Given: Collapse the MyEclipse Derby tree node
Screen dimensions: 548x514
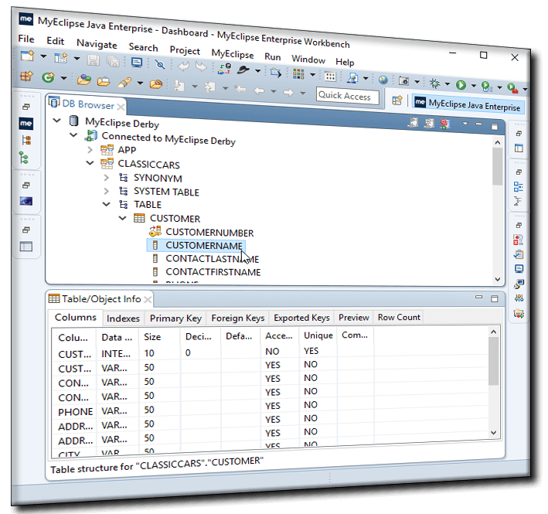Looking at the screenshot, I should coord(57,121).
